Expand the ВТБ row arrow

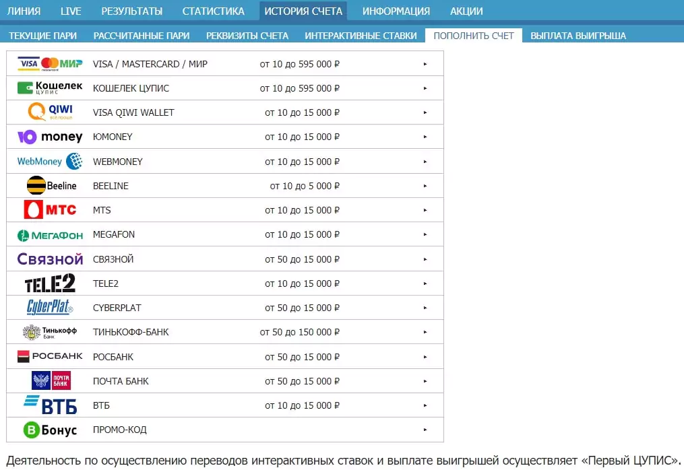425,405
